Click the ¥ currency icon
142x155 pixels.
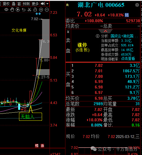point(68,32)
